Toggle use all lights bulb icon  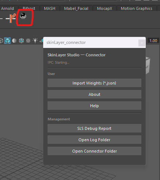(x=35, y=41)
